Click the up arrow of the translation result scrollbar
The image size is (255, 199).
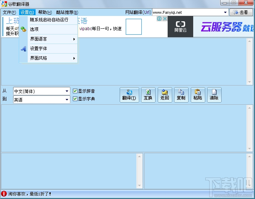click(x=249, y=108)
